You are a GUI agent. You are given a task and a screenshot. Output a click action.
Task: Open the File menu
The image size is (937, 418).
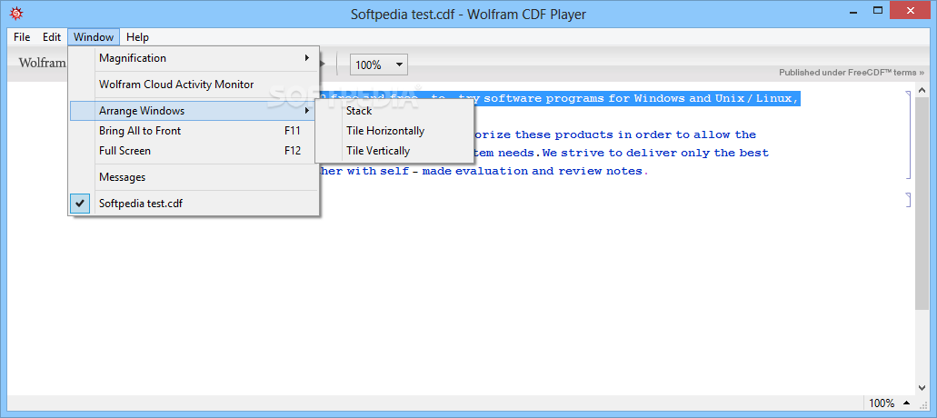click(22, 37)
